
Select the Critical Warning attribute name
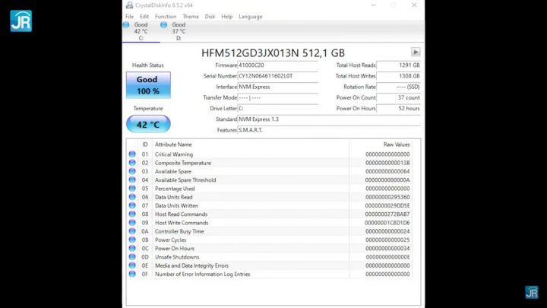[174, 154]
